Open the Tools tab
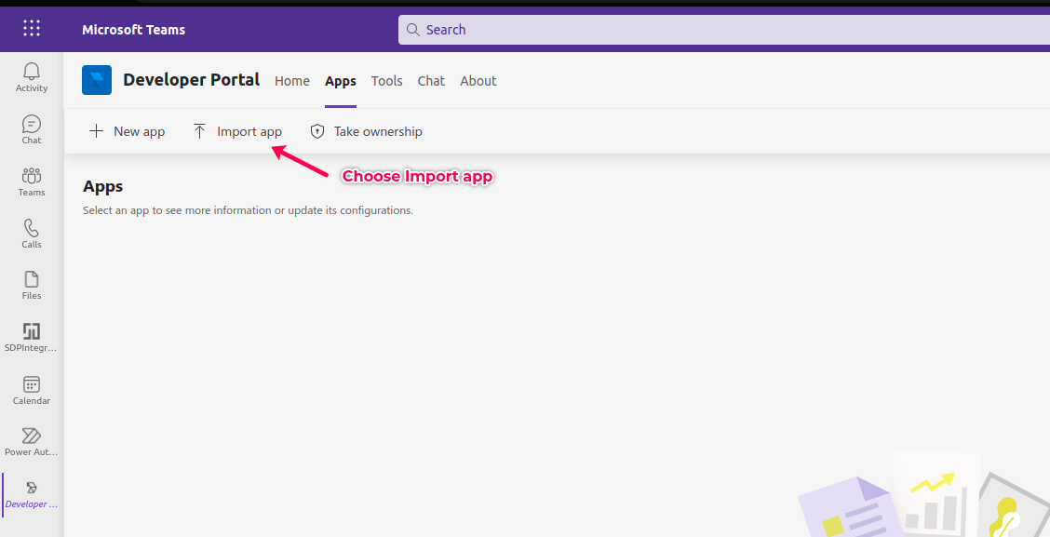This screenshot has width=1050, height=537. click(387, 81)
